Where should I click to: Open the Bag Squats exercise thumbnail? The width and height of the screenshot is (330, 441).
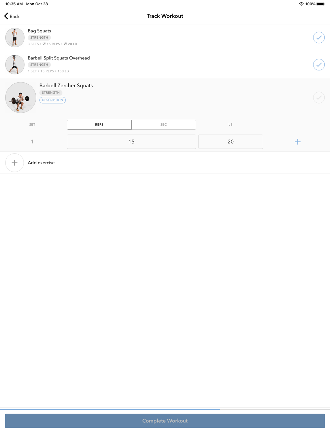point(15,37)
